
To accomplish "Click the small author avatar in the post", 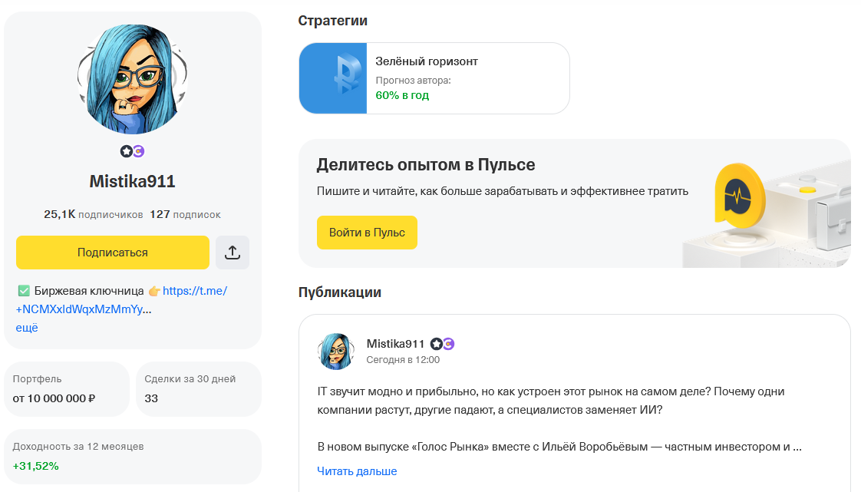I will 335,352.
